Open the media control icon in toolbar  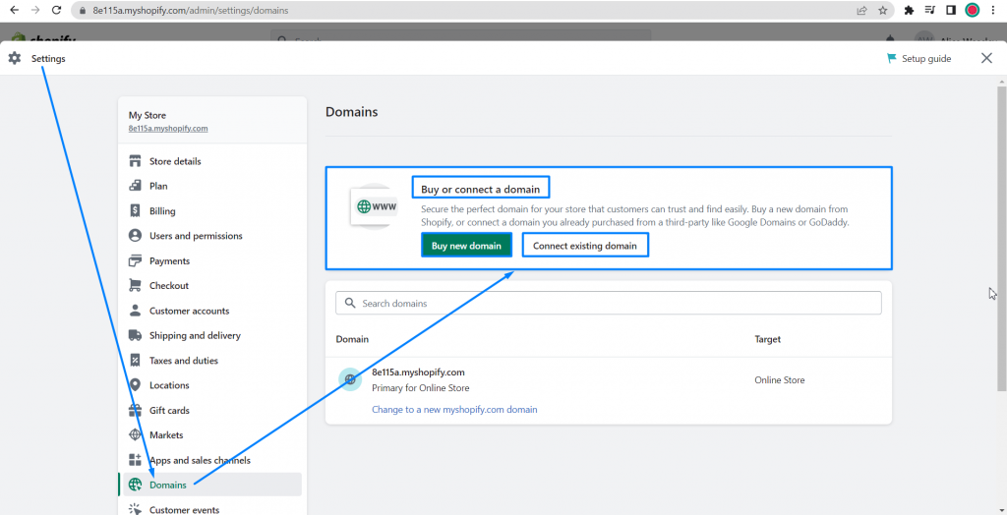pos(930,10)
